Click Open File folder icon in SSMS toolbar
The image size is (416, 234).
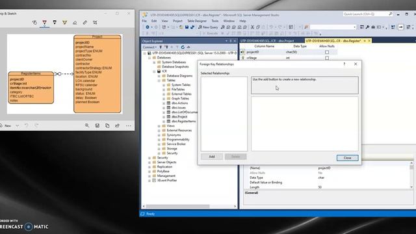click(x=181, y=27)
